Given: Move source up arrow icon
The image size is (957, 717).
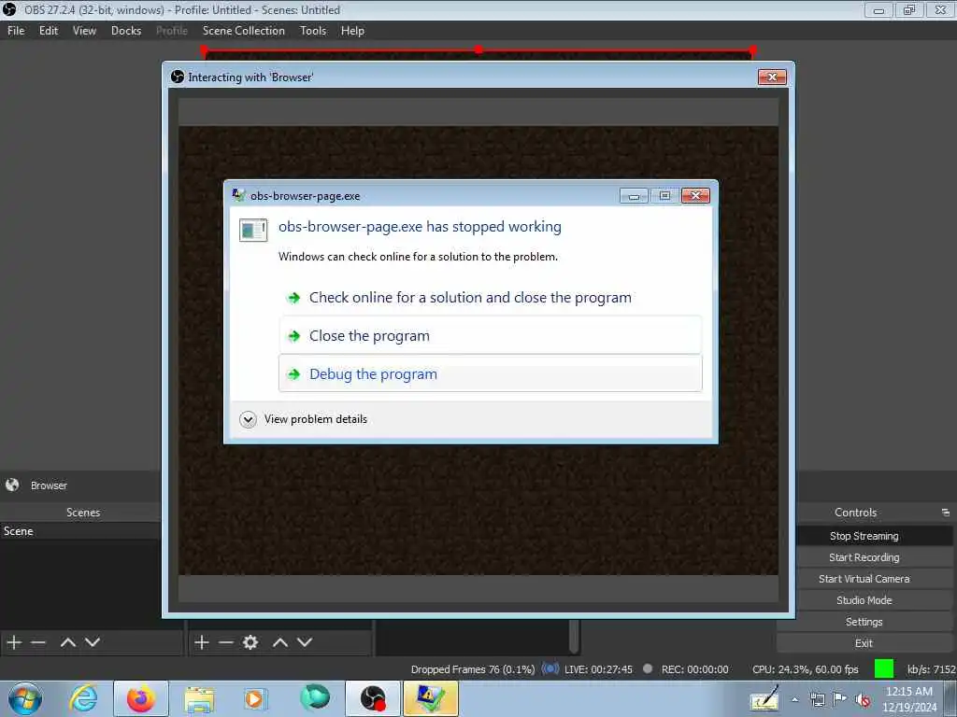Looking at the screenshot, I should click(280, 642).
